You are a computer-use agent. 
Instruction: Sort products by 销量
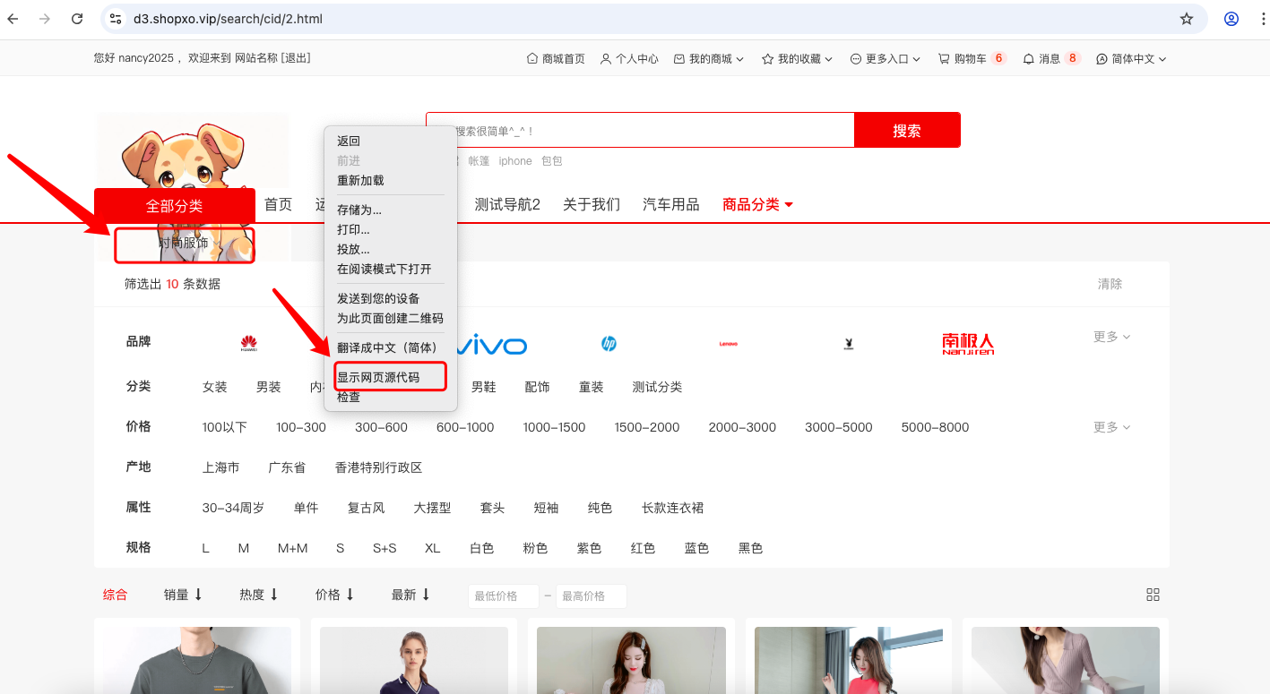coord(183,595)
